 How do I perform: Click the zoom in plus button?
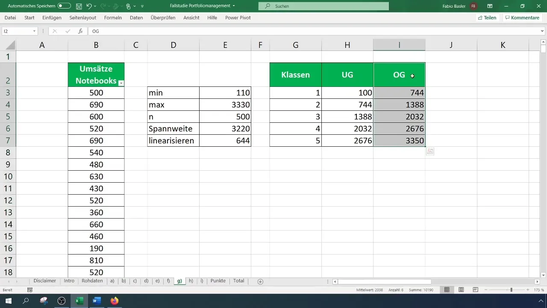[529, 290]
